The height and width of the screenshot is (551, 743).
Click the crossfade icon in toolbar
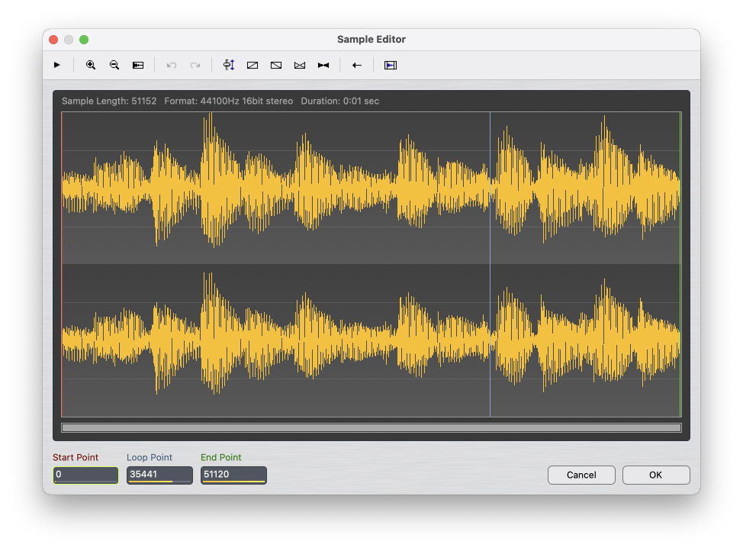coord(300,66)
